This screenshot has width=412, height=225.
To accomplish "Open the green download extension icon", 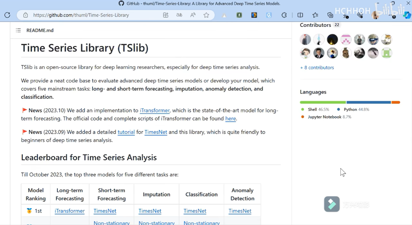I will 239,15.
